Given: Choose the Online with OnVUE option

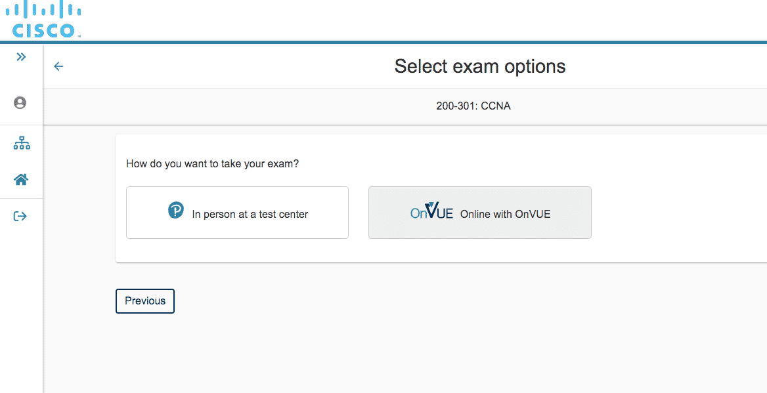Looking at the screenshot, I should pos(480,213).
